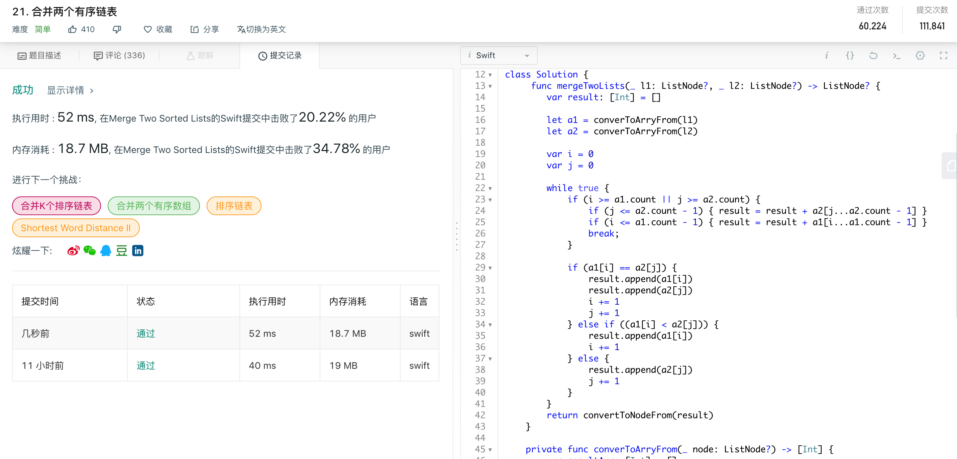Open the 题解 tab
The image size is (957, 459).
click(200, 56)
